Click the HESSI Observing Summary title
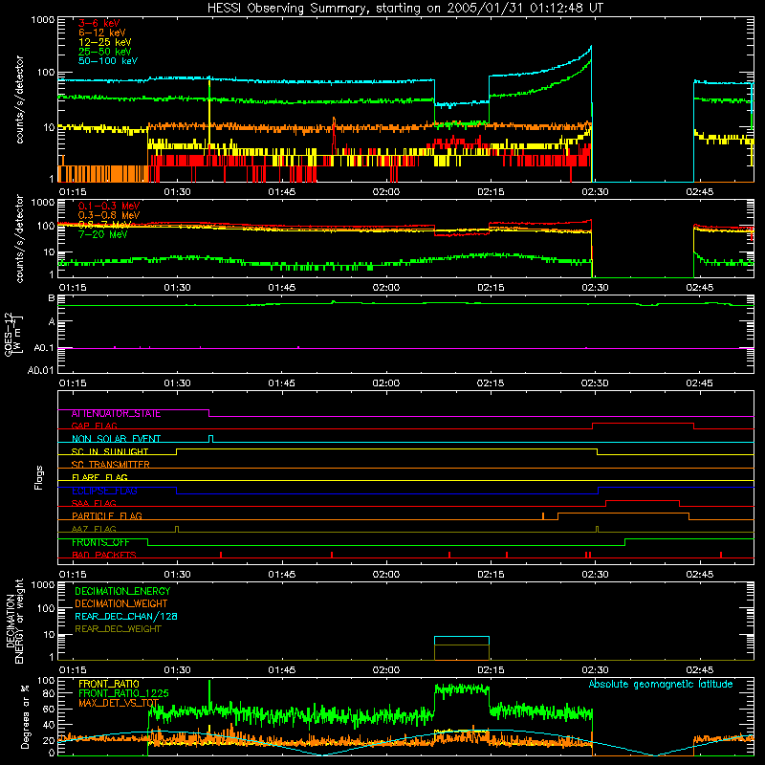The image size is (765, 765). (x=404, y=9)
